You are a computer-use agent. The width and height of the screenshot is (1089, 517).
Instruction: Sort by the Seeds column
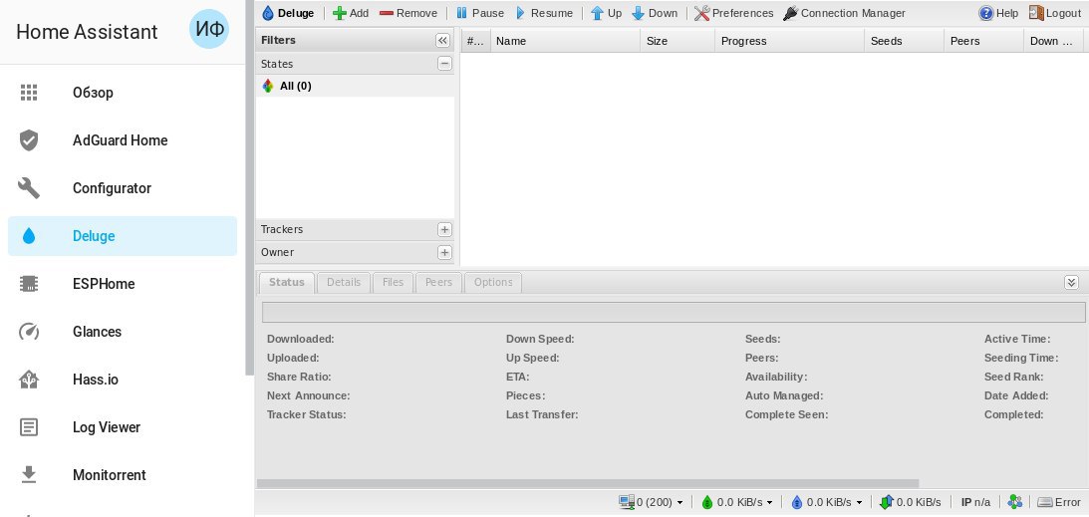[x=905, y=41]
